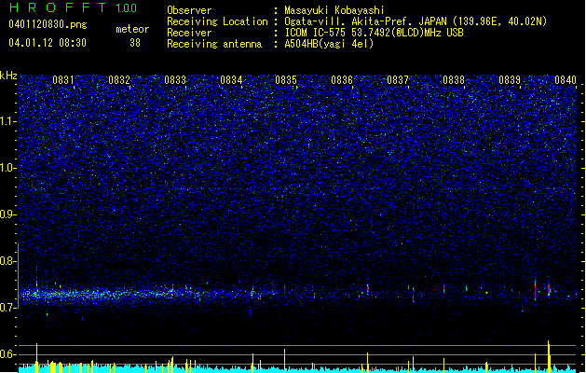This screenshot has height=373, width=586.
Task: Click the 0837 time marker
Action: pyautogui.click(x=398, y=80)
